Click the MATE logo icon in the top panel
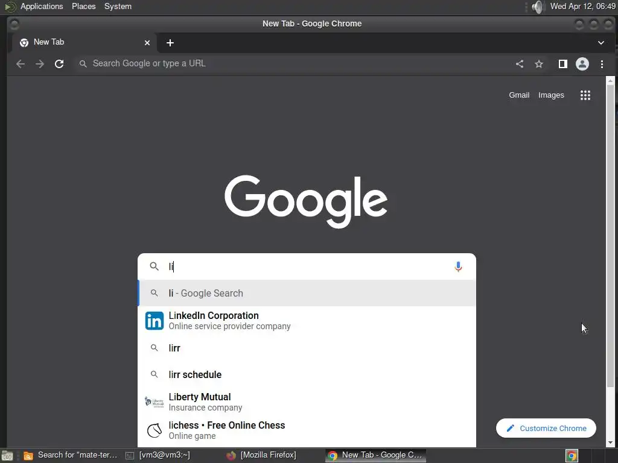The image size is (618, 463). point(10,7)
